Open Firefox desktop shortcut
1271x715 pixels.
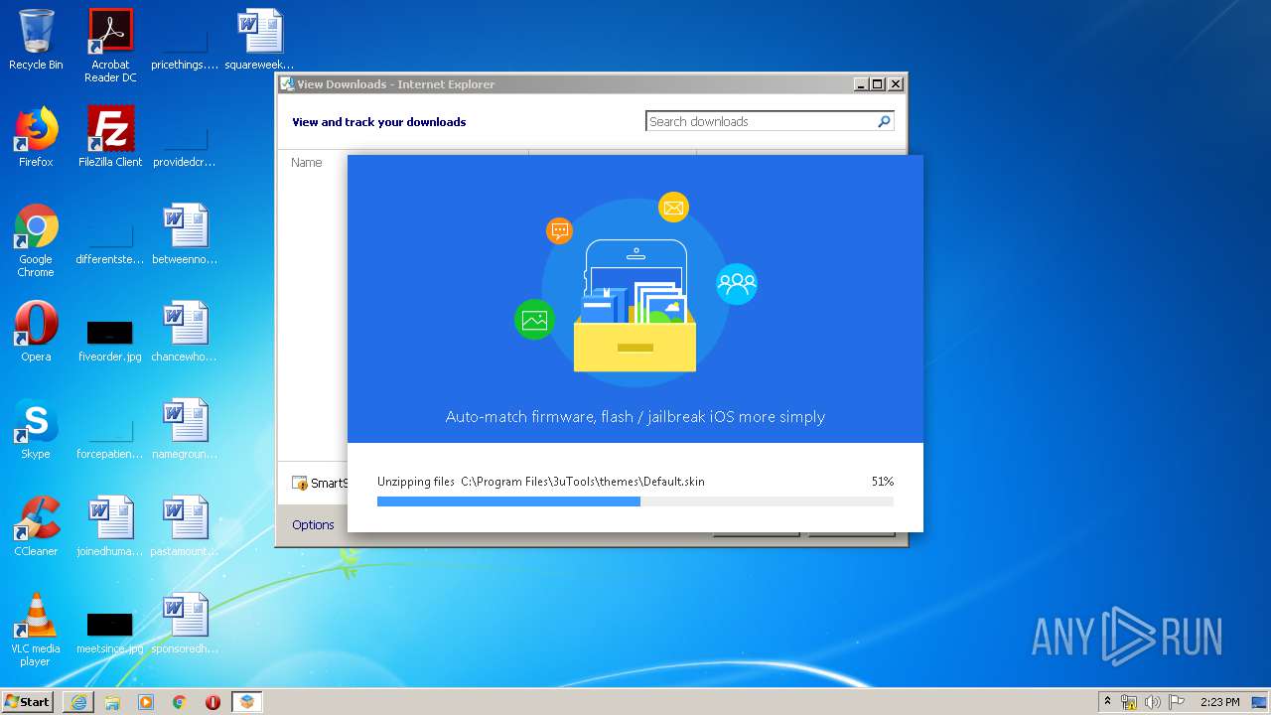tap(36, 137)
